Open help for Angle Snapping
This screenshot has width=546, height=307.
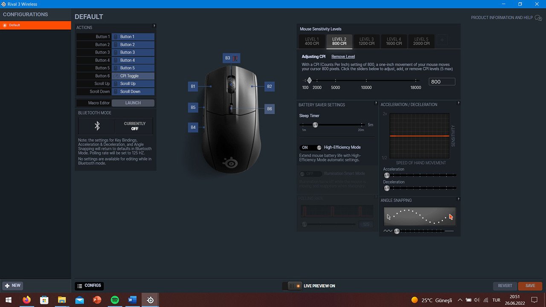pyautogui.click(x=458, y=199)
